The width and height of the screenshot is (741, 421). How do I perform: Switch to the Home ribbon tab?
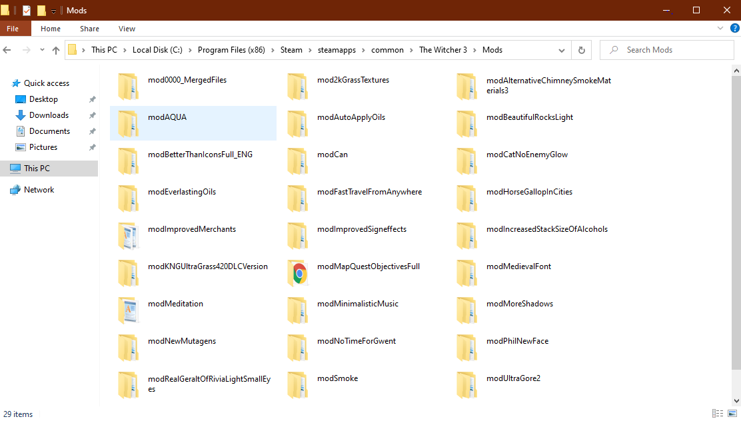51,29
